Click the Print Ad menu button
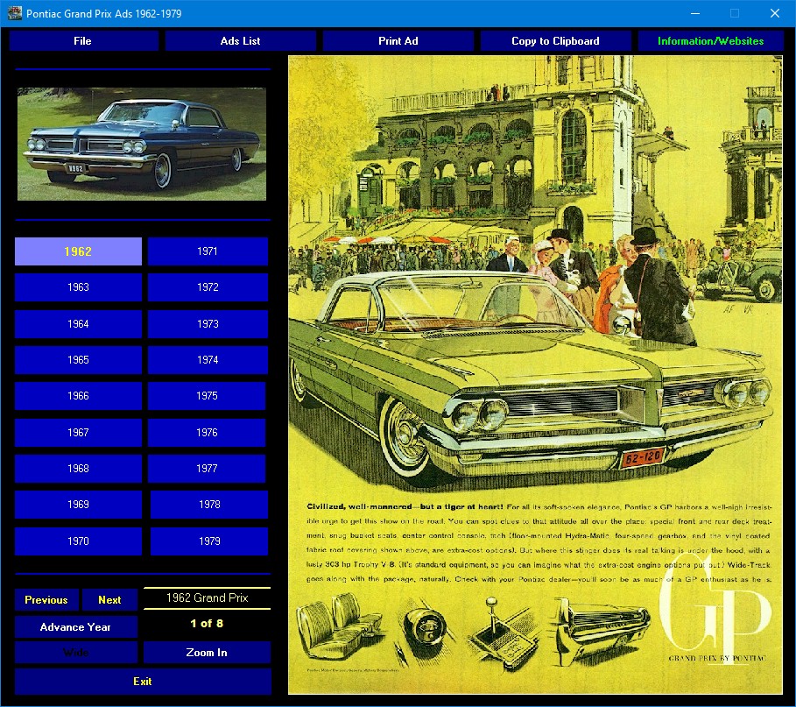Viewport: 796px width, 707px height. pos(398,41)
